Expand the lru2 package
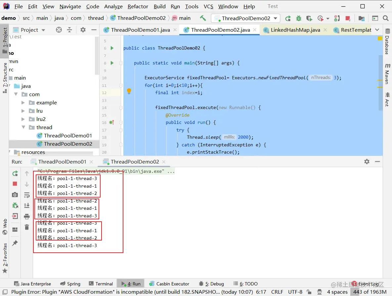The image size is (392, 296). tap(23, 119)
